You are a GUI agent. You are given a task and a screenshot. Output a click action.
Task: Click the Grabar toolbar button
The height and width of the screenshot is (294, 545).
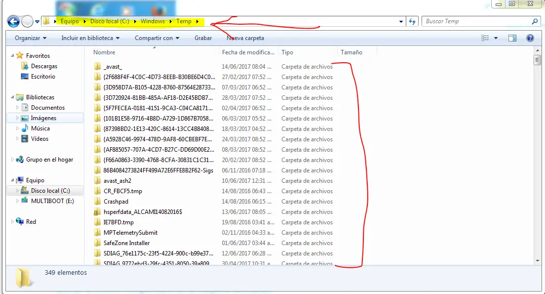pos(203,38)
